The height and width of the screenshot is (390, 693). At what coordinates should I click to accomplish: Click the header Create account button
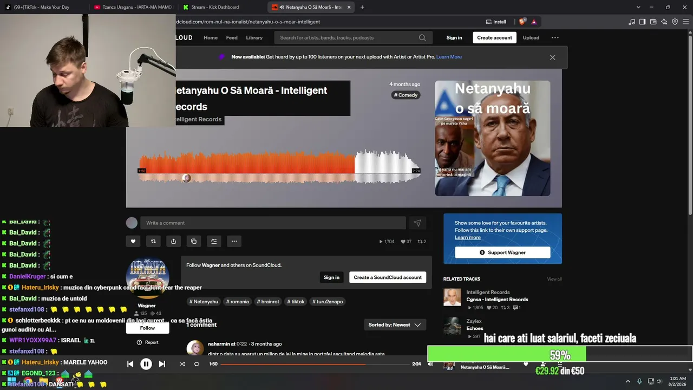tap(494, 38)
